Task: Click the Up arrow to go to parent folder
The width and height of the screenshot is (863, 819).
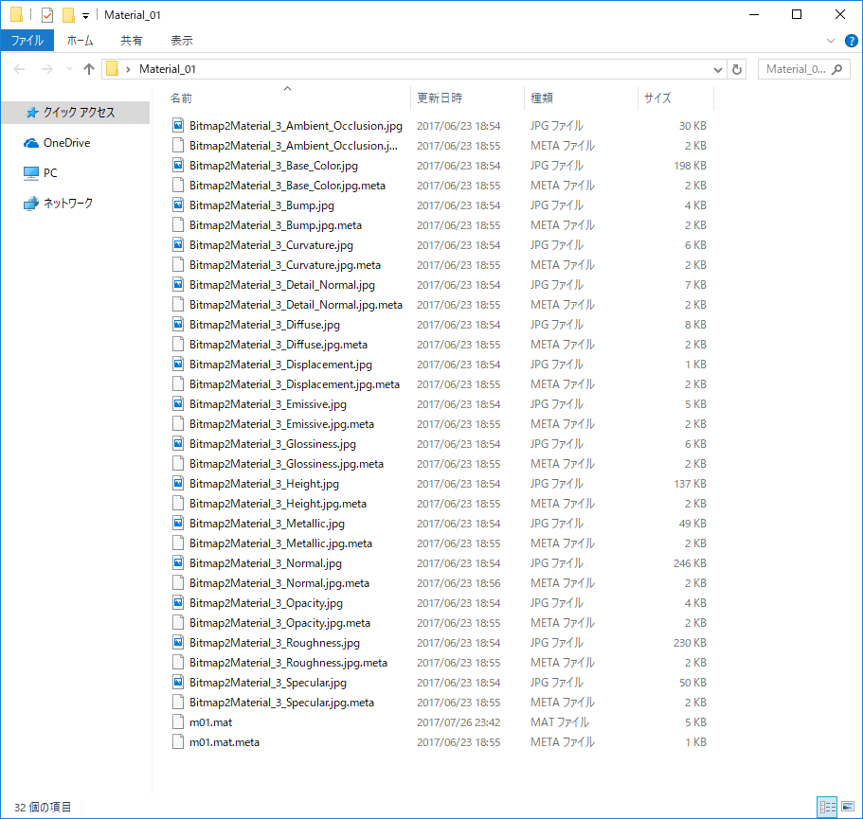Action: click(x=88, y=68)
